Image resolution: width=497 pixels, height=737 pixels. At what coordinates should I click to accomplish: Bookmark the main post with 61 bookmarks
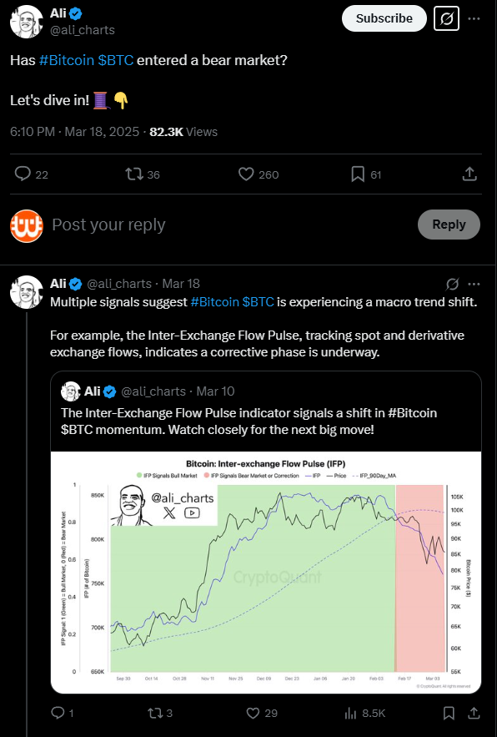pyautogui.click(x=366, y=174)
